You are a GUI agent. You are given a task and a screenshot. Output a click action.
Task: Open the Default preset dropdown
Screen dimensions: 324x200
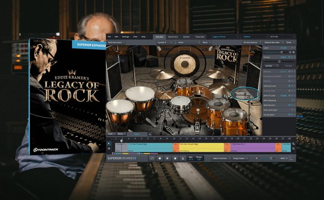click(255, 37)
